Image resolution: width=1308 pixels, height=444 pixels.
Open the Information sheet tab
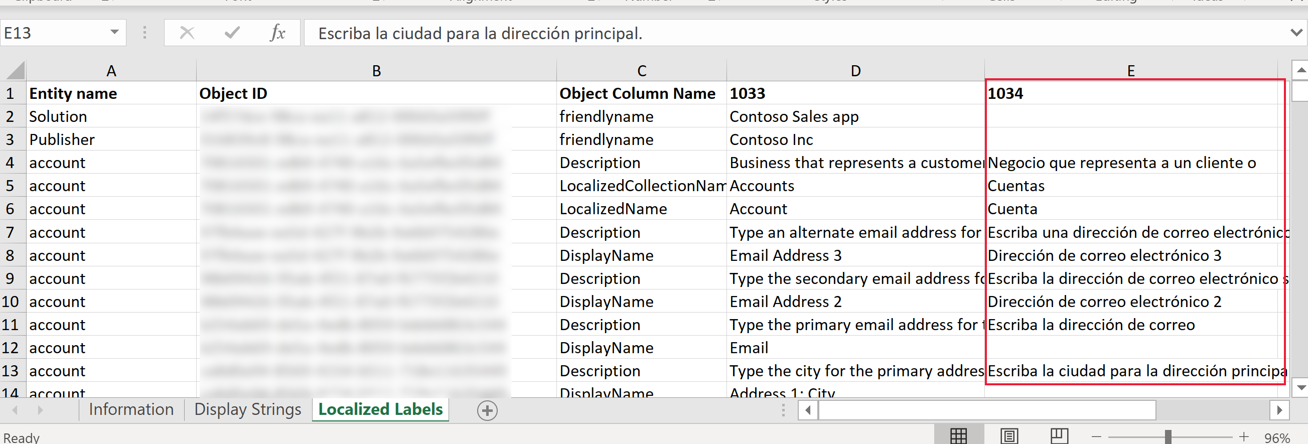(x=131, y=409)
